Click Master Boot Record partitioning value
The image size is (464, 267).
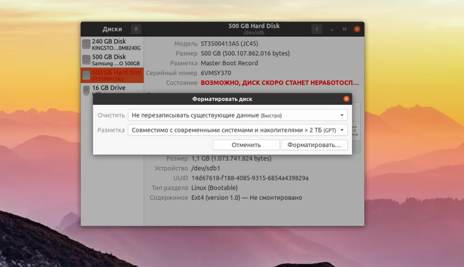coord(229,63)
